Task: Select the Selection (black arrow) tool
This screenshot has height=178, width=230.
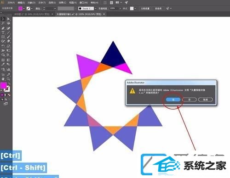Action: tap(3, 19)
